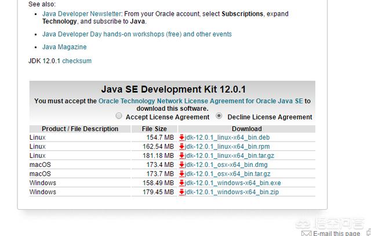Screen dimensions: 371x236
Task: Download jdk-12.0.1_linux-x64_bin.tar.gz
Action: pyautogui.click(x=230, y=156)
